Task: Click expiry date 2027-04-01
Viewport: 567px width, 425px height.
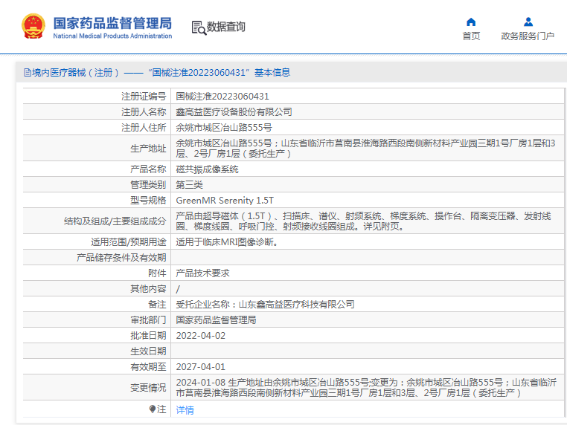Action: 201,366
